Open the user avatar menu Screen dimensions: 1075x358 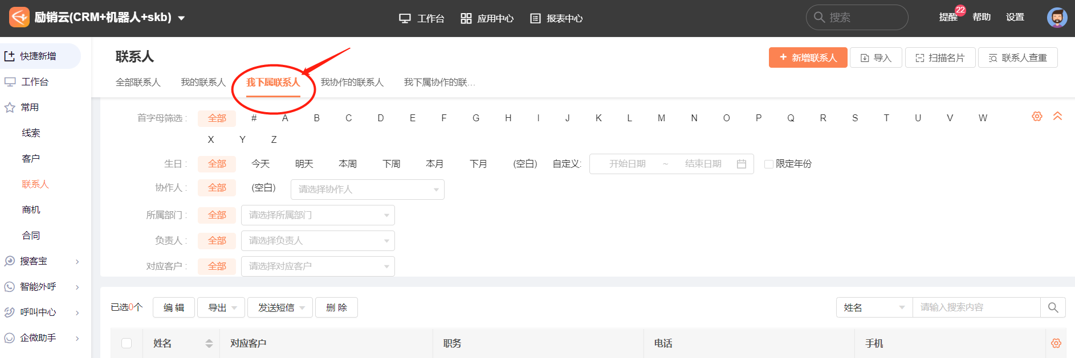[1057, 17]
